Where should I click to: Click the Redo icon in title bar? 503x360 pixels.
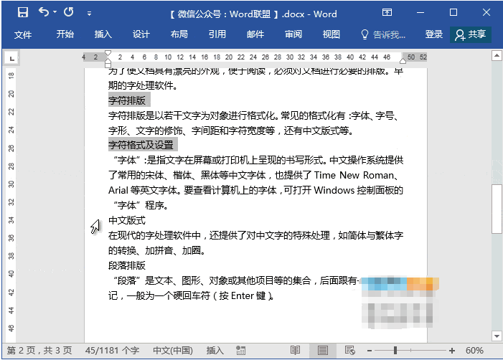coord(68,13)
